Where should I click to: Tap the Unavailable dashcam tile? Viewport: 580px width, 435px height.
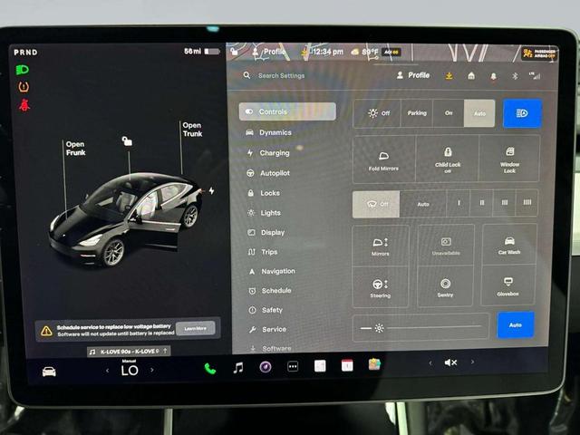[x=446, y=246]
